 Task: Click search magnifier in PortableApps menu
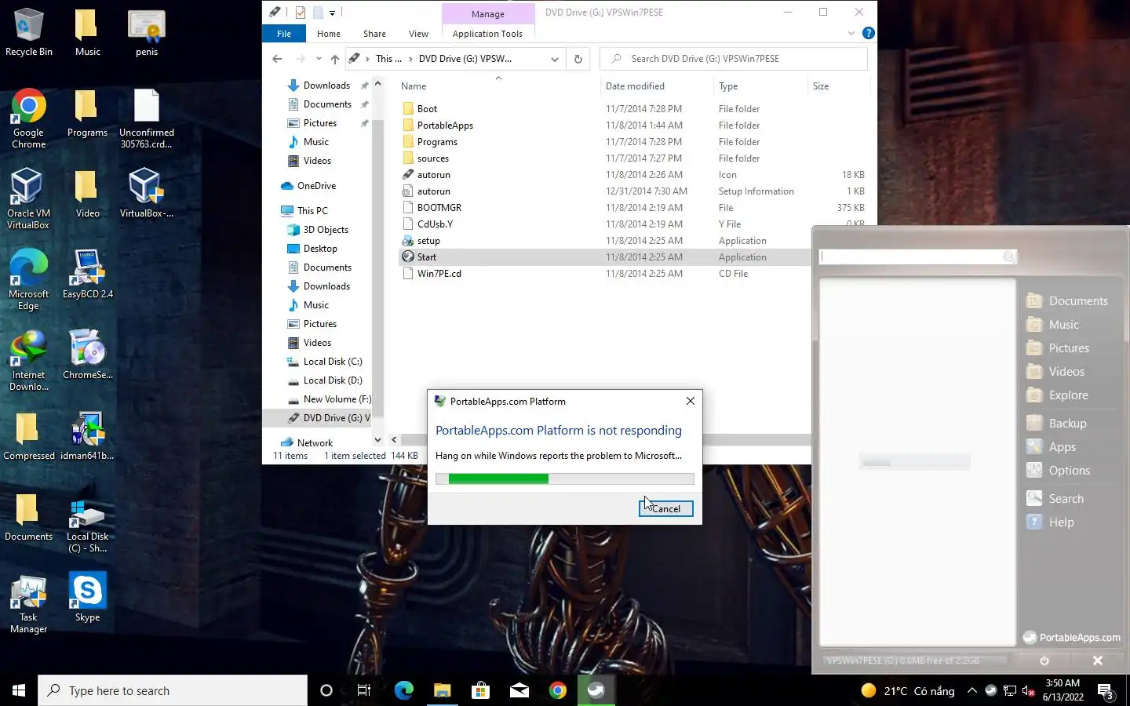(1009, 257)
